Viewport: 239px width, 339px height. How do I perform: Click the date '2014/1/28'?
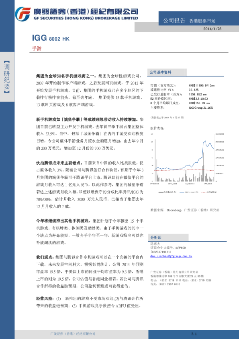click(212, 29)
